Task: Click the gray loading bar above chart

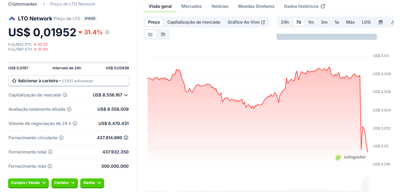Action: pos(327,37)
